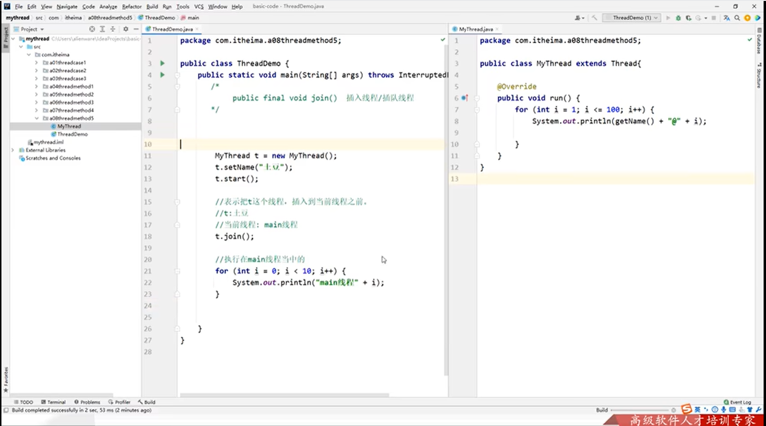
Task: Click a08threadmethod5 in the breadcrumb bar
Action: (x=110, y=18)
